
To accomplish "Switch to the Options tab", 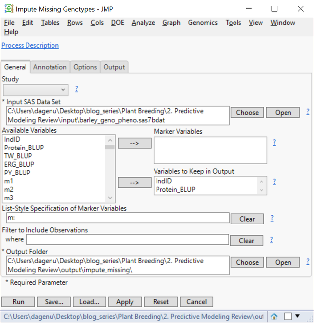I will [x=85, y=67].
